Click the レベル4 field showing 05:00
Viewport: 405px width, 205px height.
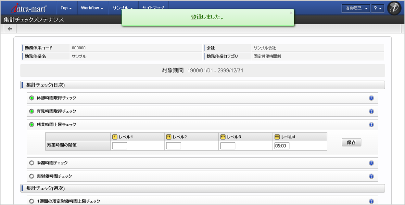tap(282, 146)
